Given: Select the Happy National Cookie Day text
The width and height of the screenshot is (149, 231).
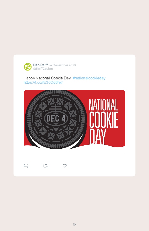Looking at the screenshot, I should click(48, 78).
